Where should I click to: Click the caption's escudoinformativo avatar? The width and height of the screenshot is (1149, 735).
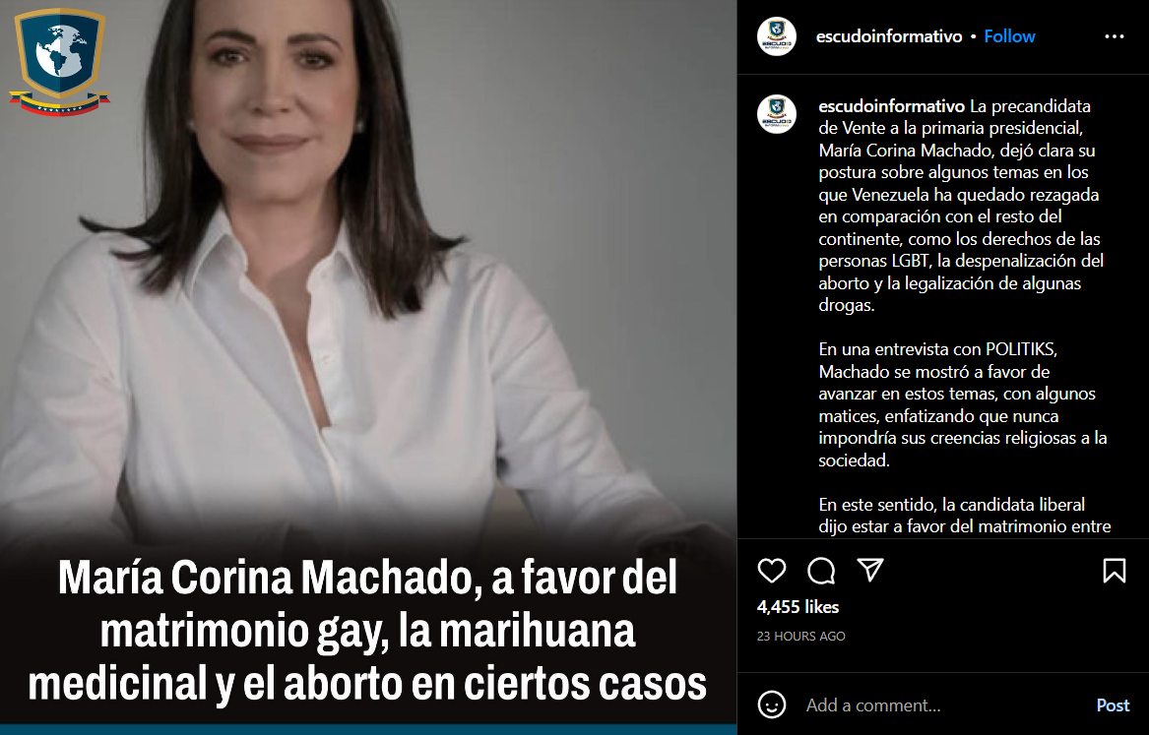click(777, 114)
